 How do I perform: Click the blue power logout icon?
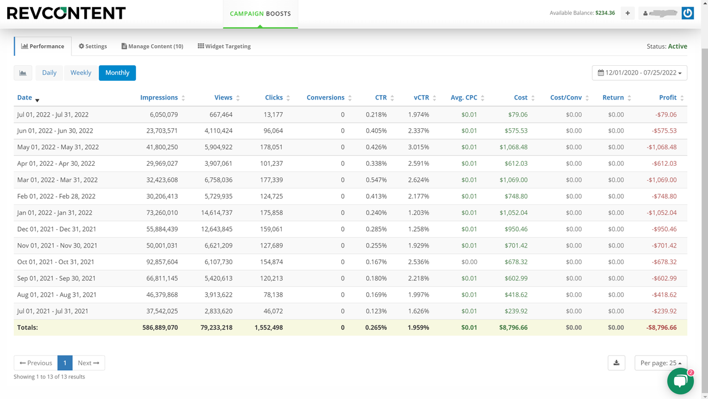[x=688, y=13]
